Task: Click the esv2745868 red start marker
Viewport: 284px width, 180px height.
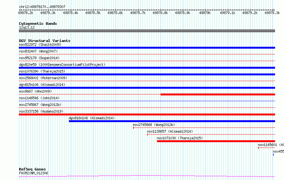Action: click(133, 128)
